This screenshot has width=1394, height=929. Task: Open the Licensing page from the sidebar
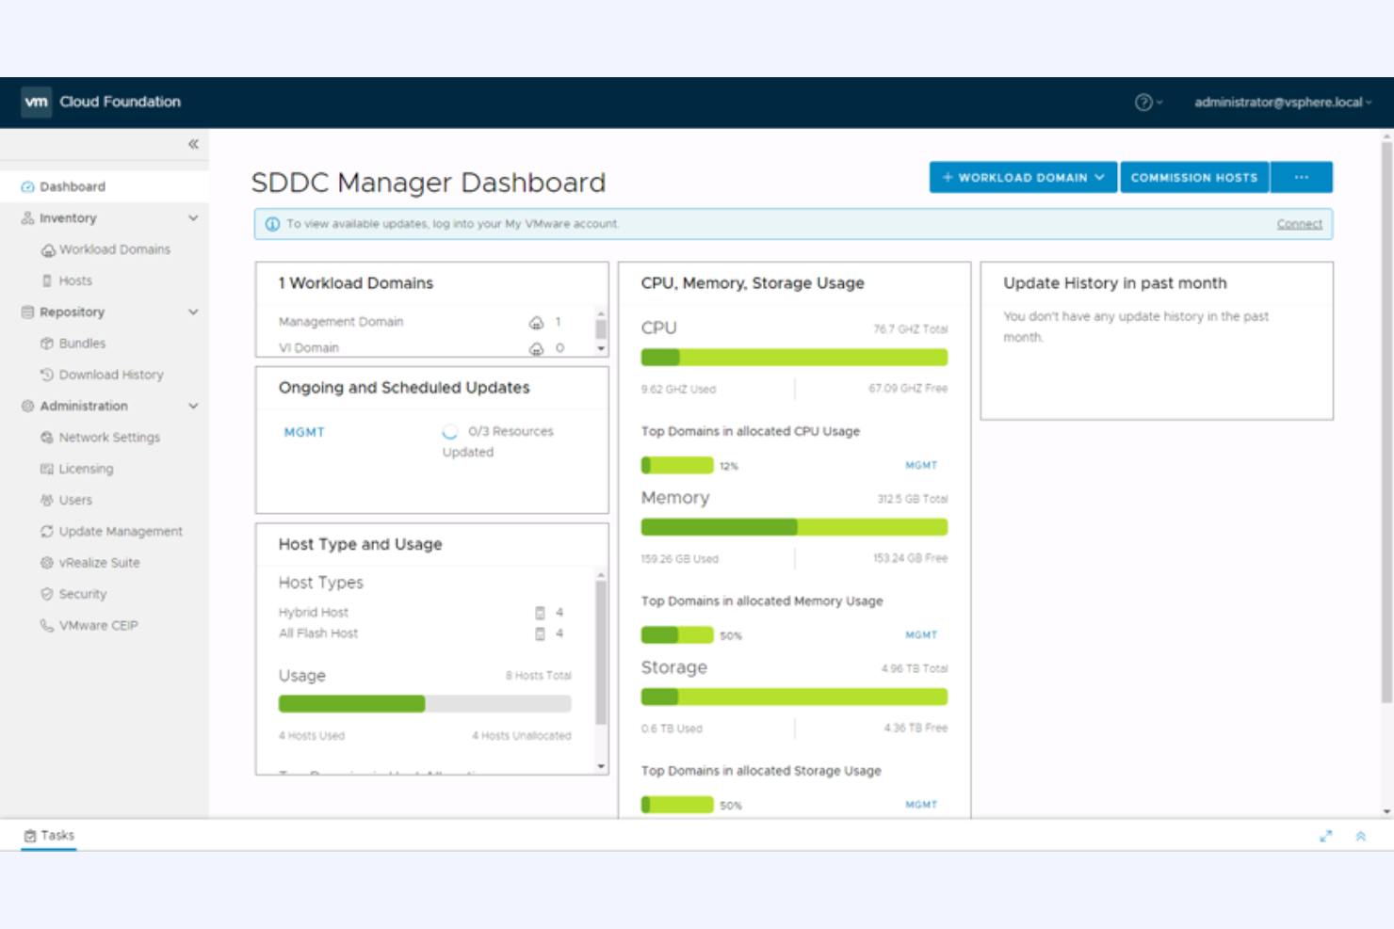click(x=46, y=468)
